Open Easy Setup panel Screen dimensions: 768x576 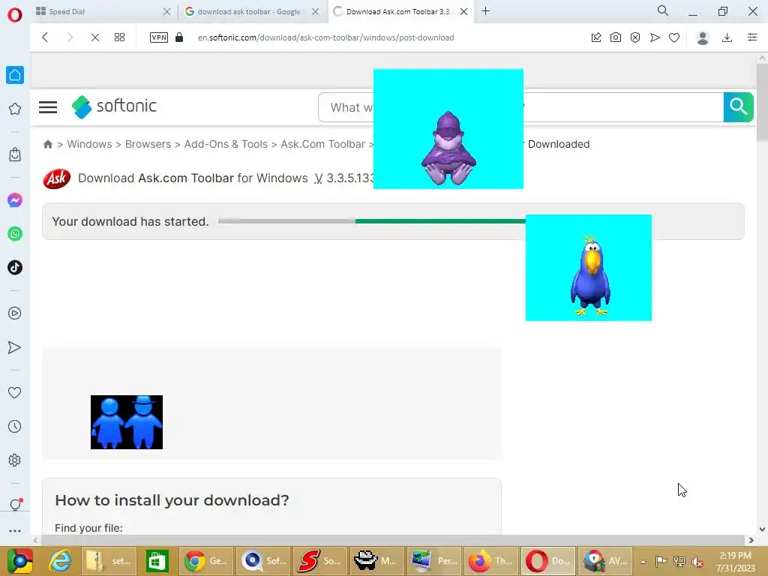(x=752, y=37)
